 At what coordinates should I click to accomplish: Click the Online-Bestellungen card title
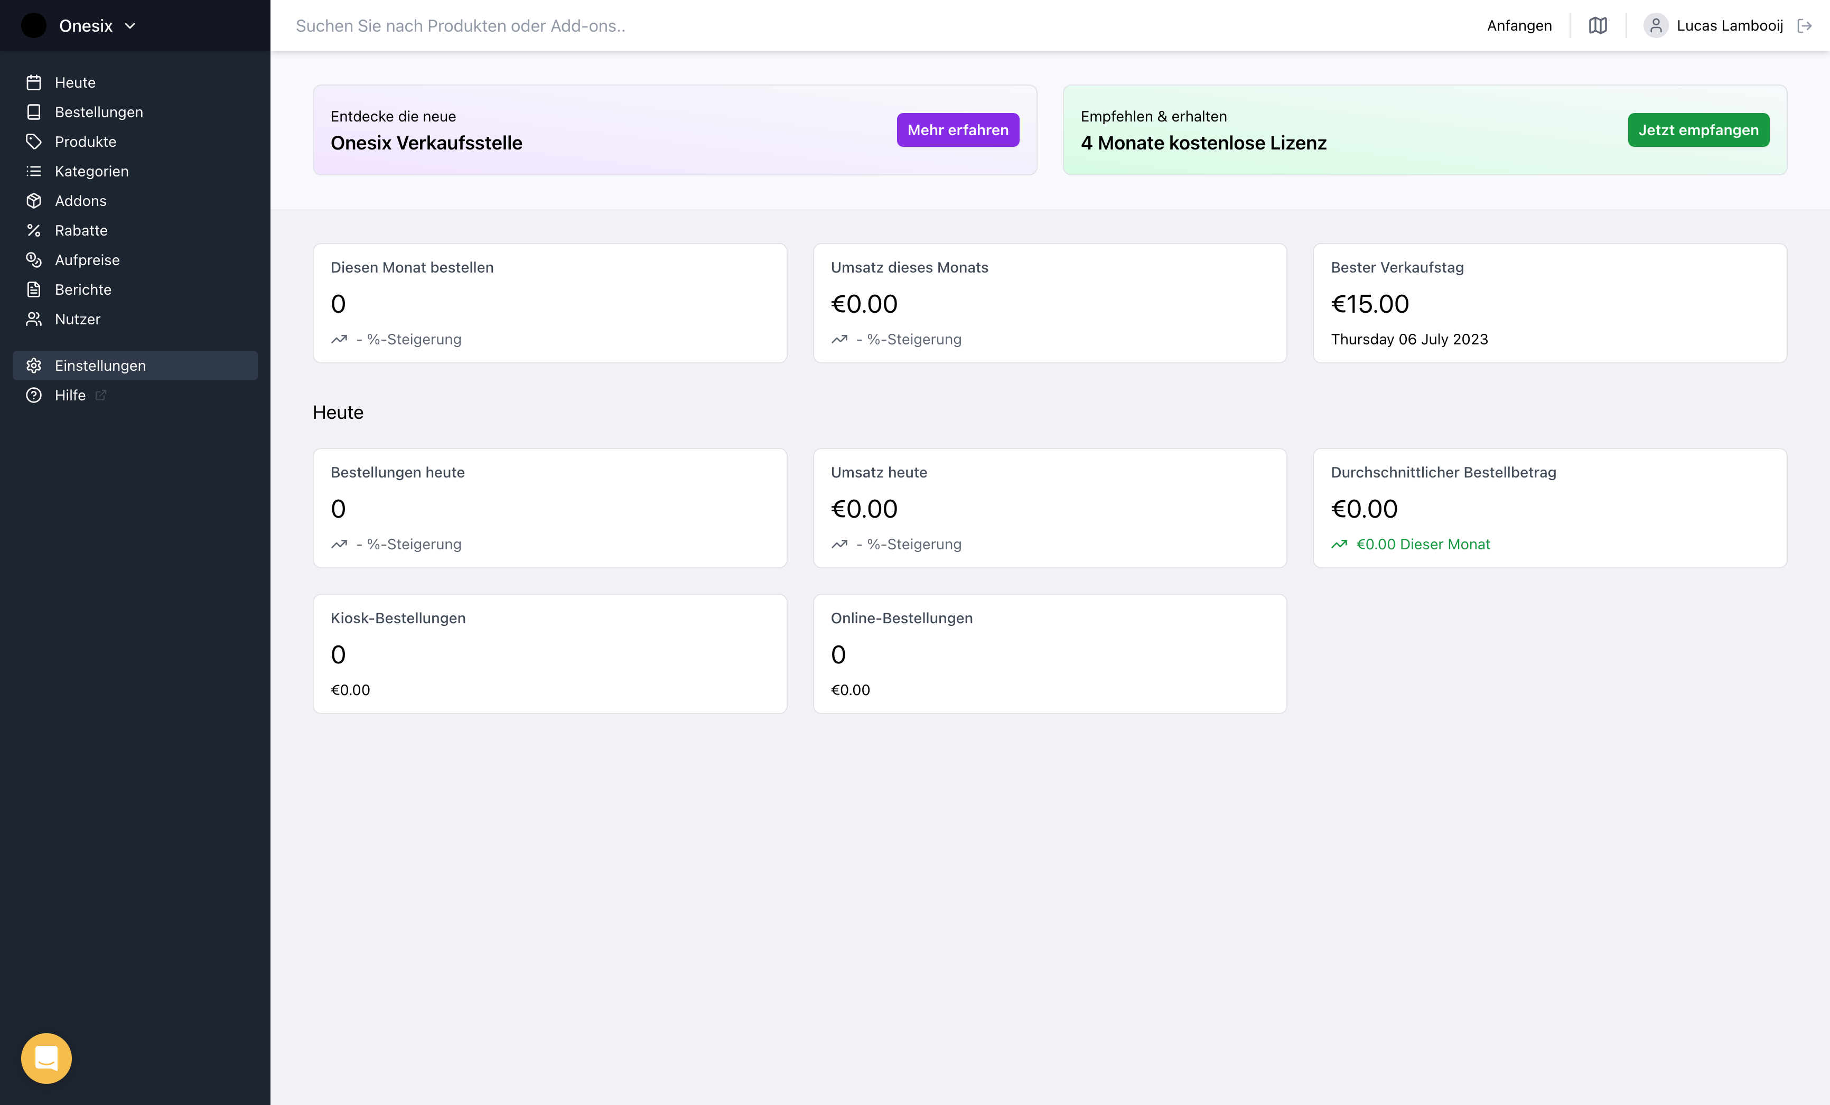[x=902, y=619]
